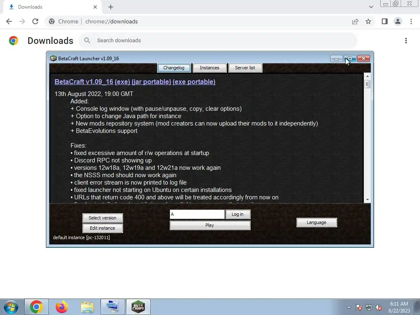The height and width of the screenshot is (315, 420).
Task: Click 'client error stream' changelog line
Action: (x=128, y=183)
